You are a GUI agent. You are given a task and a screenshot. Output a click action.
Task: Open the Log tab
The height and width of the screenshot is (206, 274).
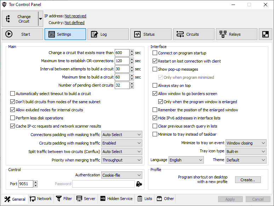click(108, 34)
